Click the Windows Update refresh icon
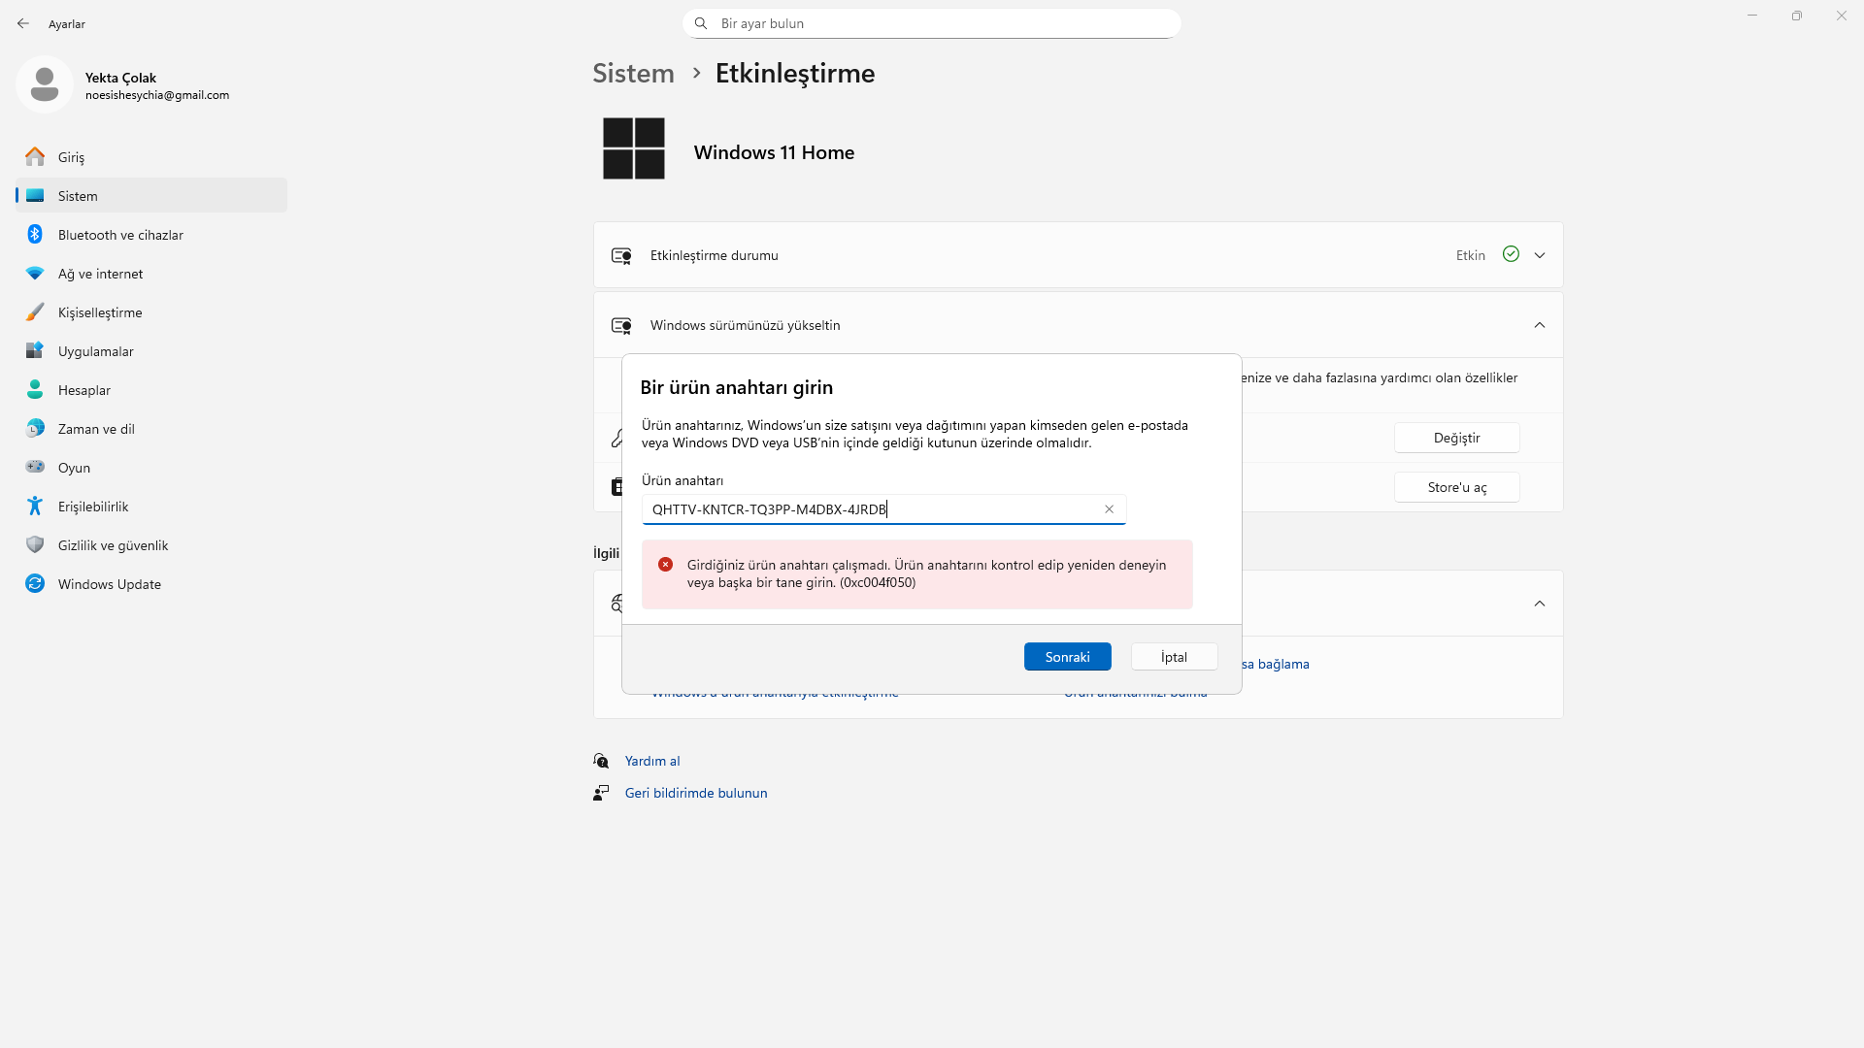 point(35,583)
